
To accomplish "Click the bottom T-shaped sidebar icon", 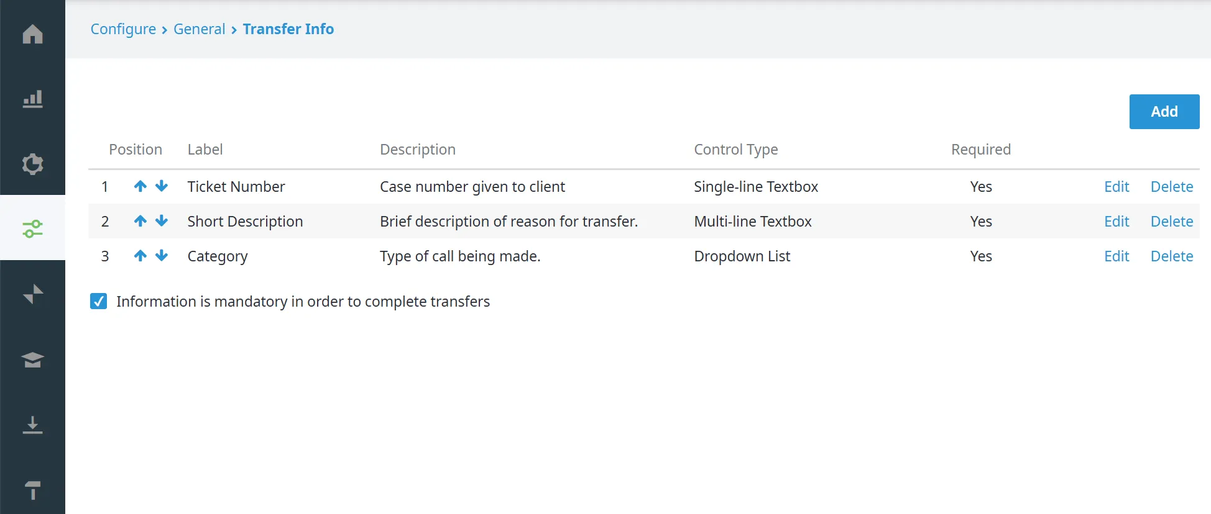I will 32,490.
